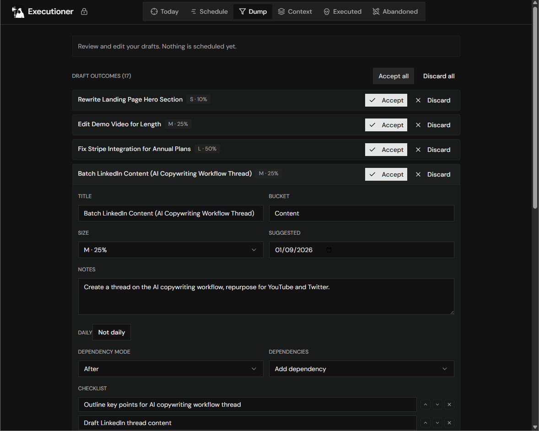Viewport: 539px width, 431px height.
Task: Select the Abandoned tab
Action: coord(395,11)
